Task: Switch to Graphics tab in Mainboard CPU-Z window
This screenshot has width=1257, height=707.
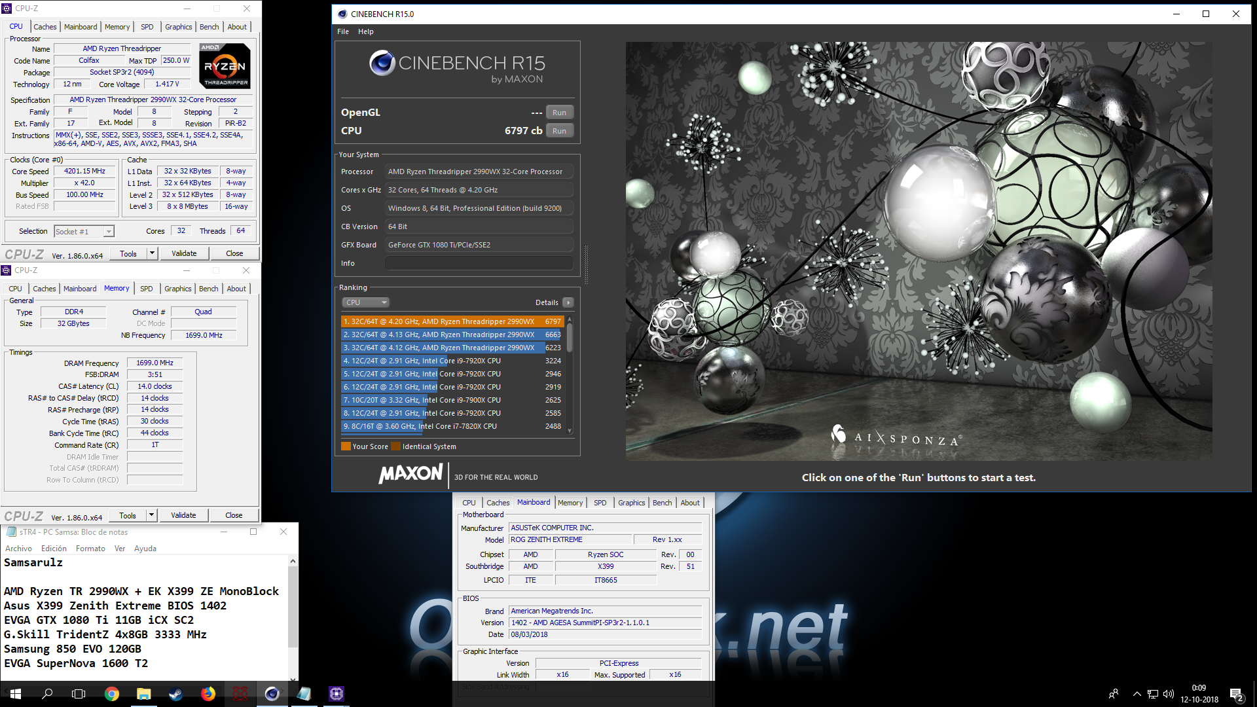Action: point(632,503)
